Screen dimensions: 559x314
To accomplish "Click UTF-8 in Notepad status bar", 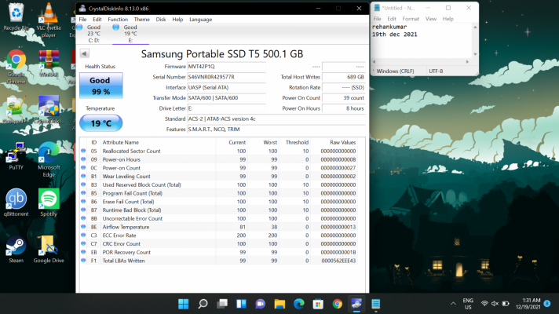I will [436, 71].
